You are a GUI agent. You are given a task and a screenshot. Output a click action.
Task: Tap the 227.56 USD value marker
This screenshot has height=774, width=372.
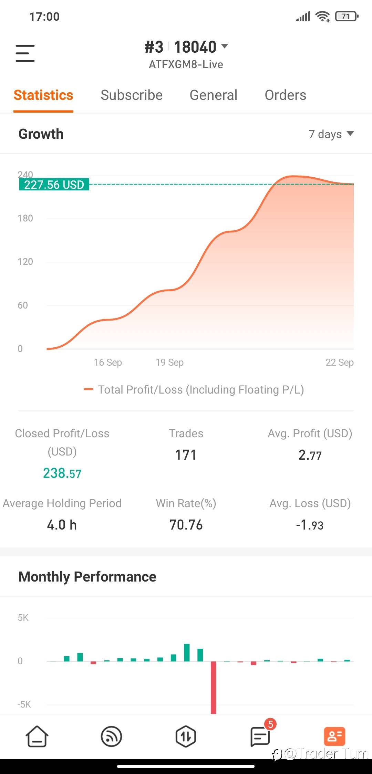tap(54, 185)
